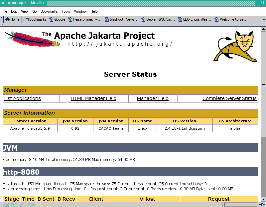Launch Composer from the pencil icon
The height and width of the screenshot is (207, 266).
pyautogui.click(x=22, y=205)
